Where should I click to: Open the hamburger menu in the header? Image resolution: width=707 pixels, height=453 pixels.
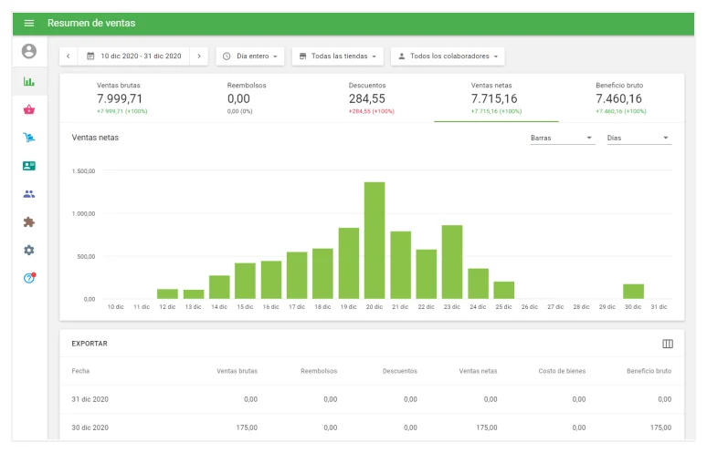click(29, 23)
